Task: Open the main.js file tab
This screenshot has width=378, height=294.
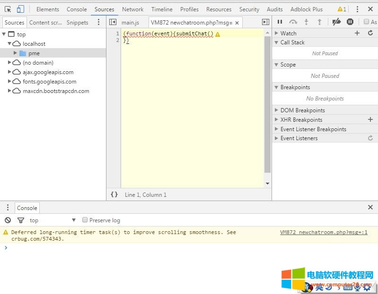Action: 130,22
